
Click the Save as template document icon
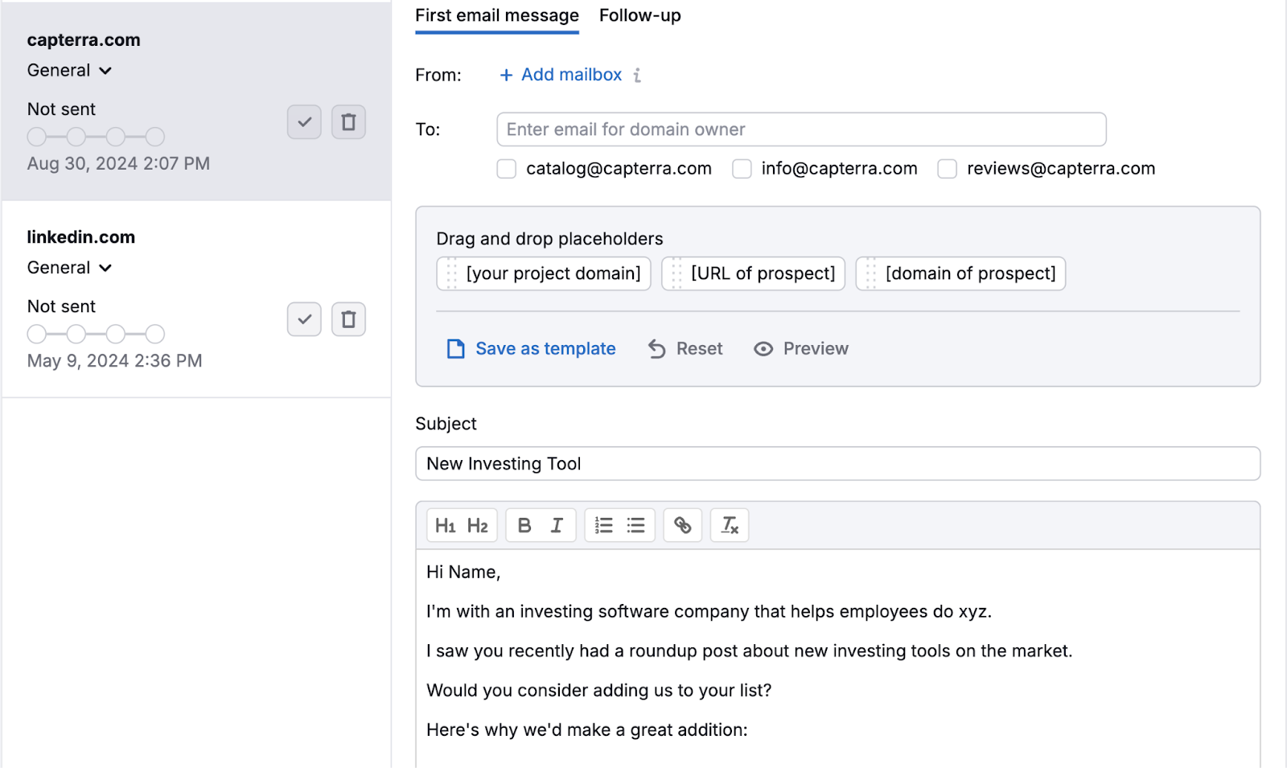[x=456, y=348]
